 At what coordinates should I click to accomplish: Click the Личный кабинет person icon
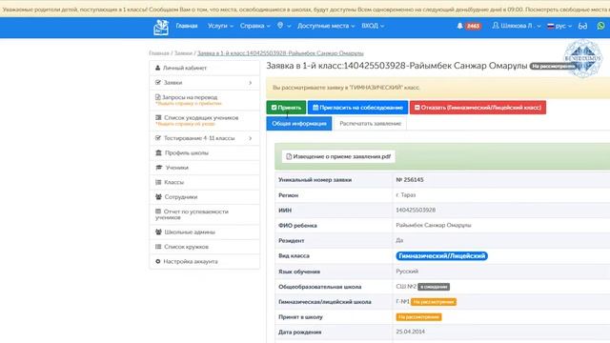(157, 68)
